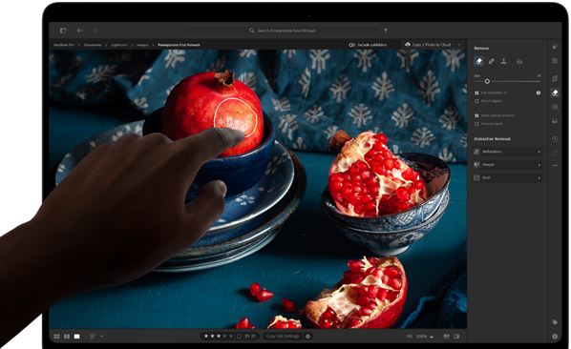Open the Images breadcrumb
The height and width of the screenshot is (349, 571).
(142, 45)
